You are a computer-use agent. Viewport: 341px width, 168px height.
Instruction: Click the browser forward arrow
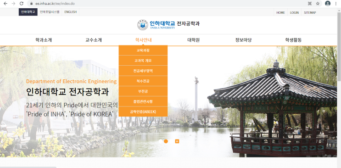[13, 4]
